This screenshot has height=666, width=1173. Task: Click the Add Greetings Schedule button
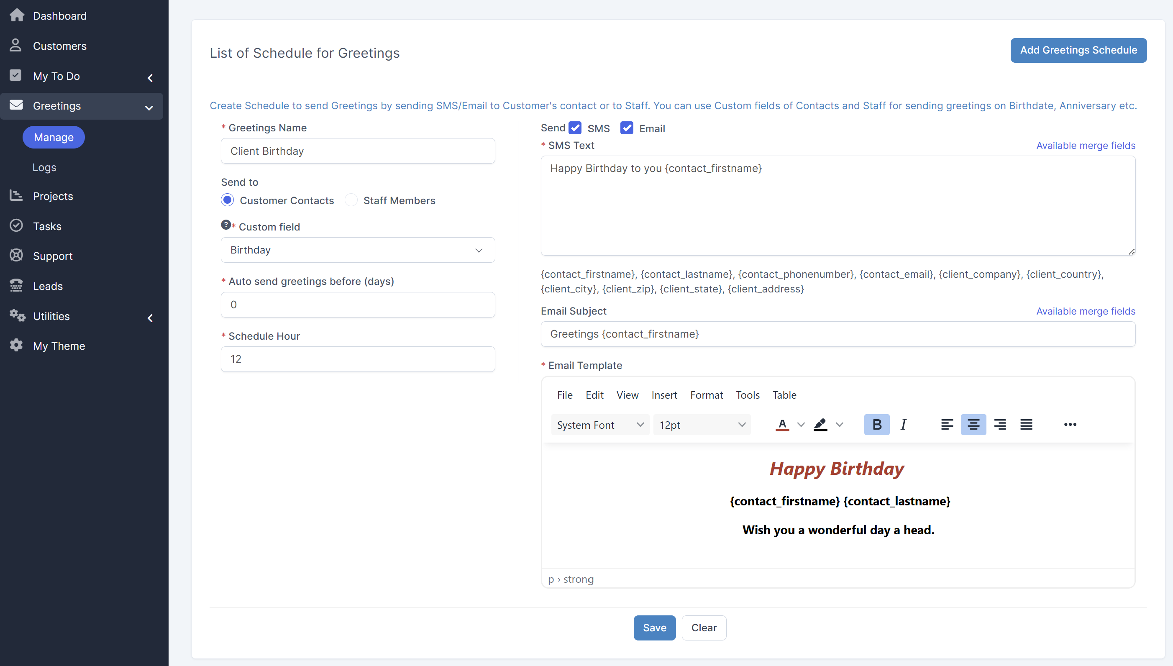pos(1078,50)
